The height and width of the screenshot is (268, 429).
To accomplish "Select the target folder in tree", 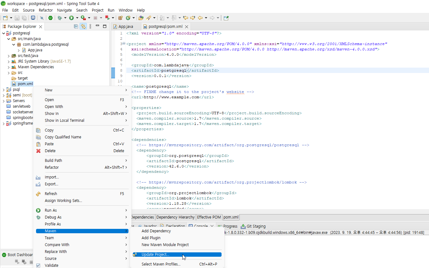I will click(23, 78).
